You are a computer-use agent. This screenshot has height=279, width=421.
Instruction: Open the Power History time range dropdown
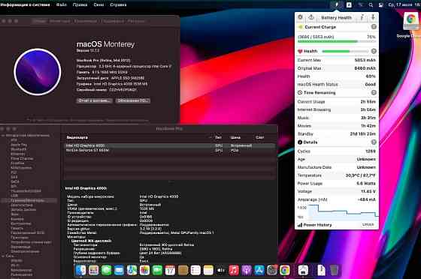(x=368, y=225)
